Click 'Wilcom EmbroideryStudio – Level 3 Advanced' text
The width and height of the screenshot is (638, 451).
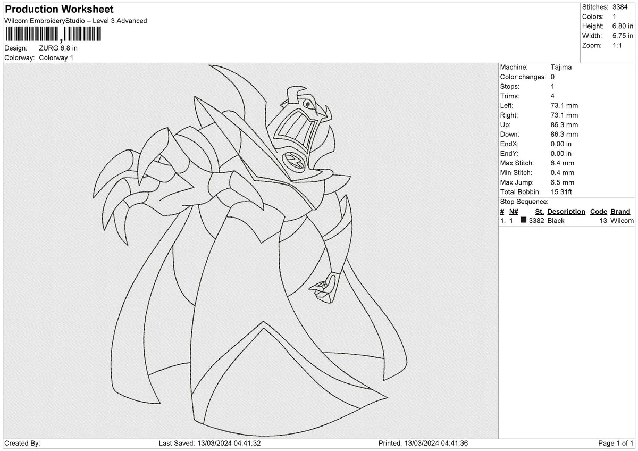pyautogui.click(x=75, y=21)
